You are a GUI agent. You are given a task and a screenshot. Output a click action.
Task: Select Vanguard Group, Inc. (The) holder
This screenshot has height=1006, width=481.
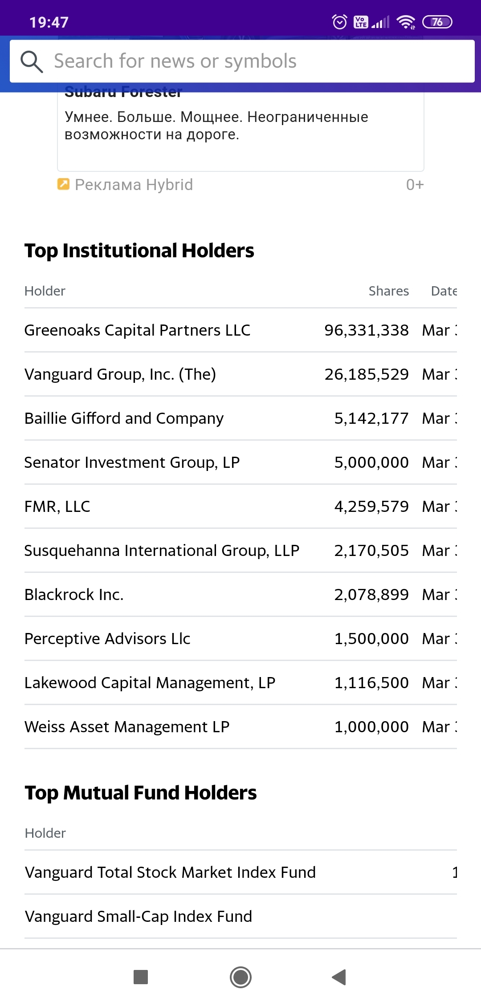point(120,374)
